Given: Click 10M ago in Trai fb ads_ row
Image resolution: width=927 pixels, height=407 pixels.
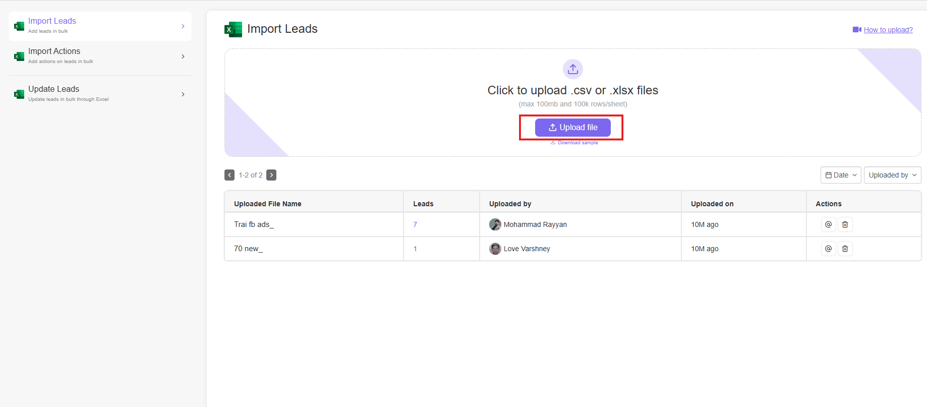Looking at the screenshot, I should click(x=705, y=224).
